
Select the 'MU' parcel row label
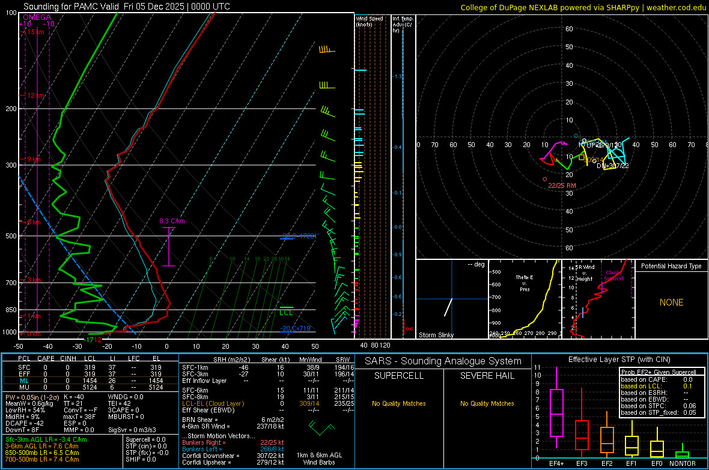tap(24, 387)
